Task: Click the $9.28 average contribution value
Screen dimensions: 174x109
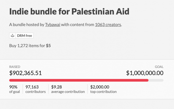Action: (x=56, y=87)
